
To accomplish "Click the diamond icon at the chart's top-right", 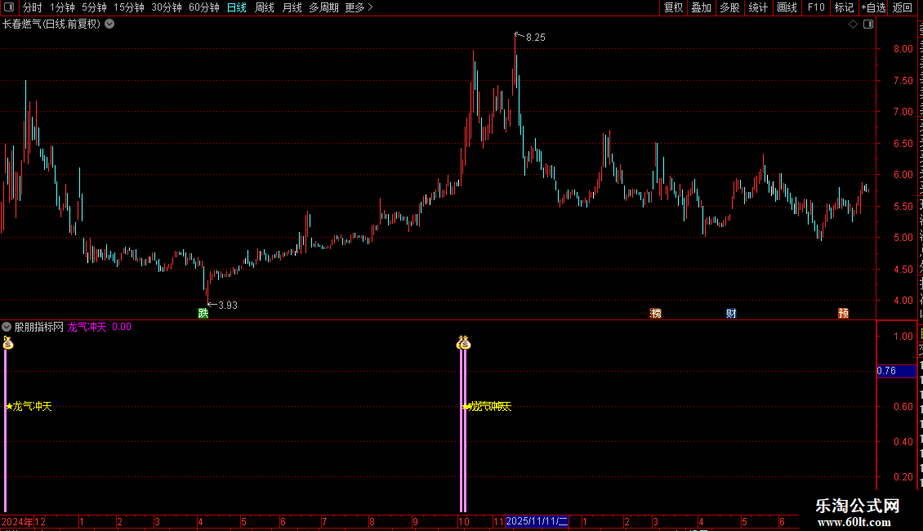I will pos(853,25).
